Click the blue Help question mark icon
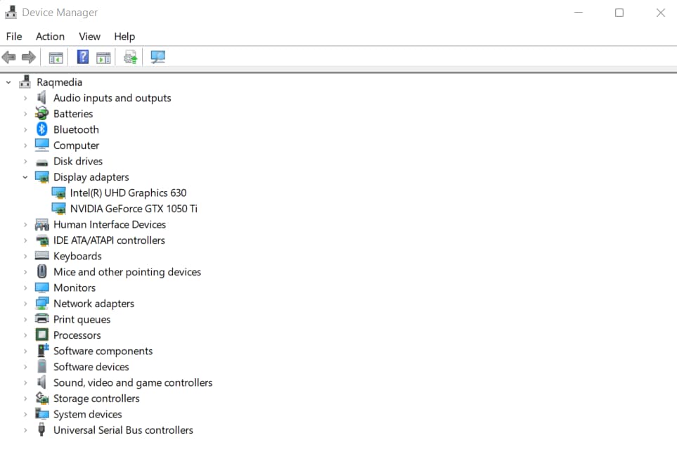This screenshot has height=466, width=677. point(83,58)
